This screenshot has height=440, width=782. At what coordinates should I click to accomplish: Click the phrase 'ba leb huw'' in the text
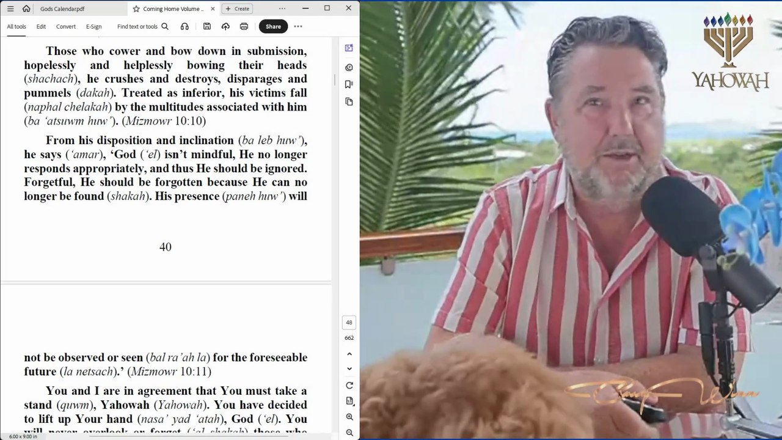coord(273,141)
